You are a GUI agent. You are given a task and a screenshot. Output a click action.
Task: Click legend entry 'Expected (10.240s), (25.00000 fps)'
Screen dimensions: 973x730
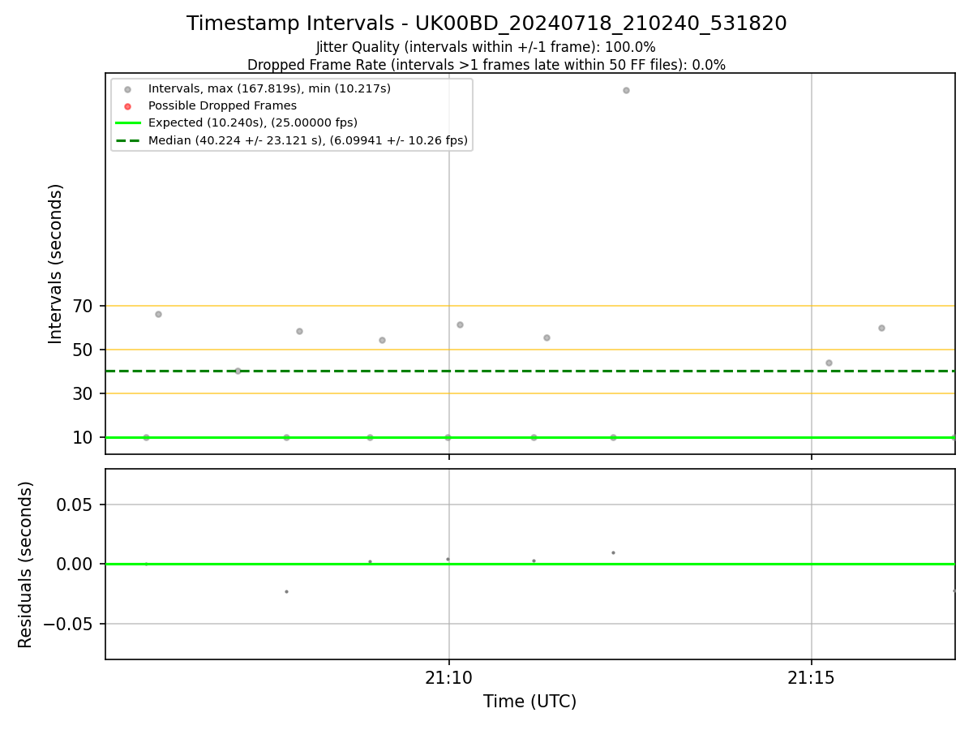[253, 123]
